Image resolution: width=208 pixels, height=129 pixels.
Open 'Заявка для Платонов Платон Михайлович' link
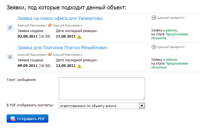point(63,48)
